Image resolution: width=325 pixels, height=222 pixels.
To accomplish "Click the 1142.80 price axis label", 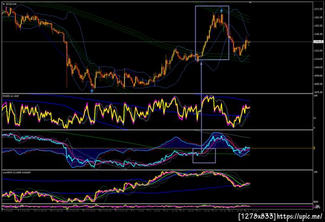I will tap(318, 34).
